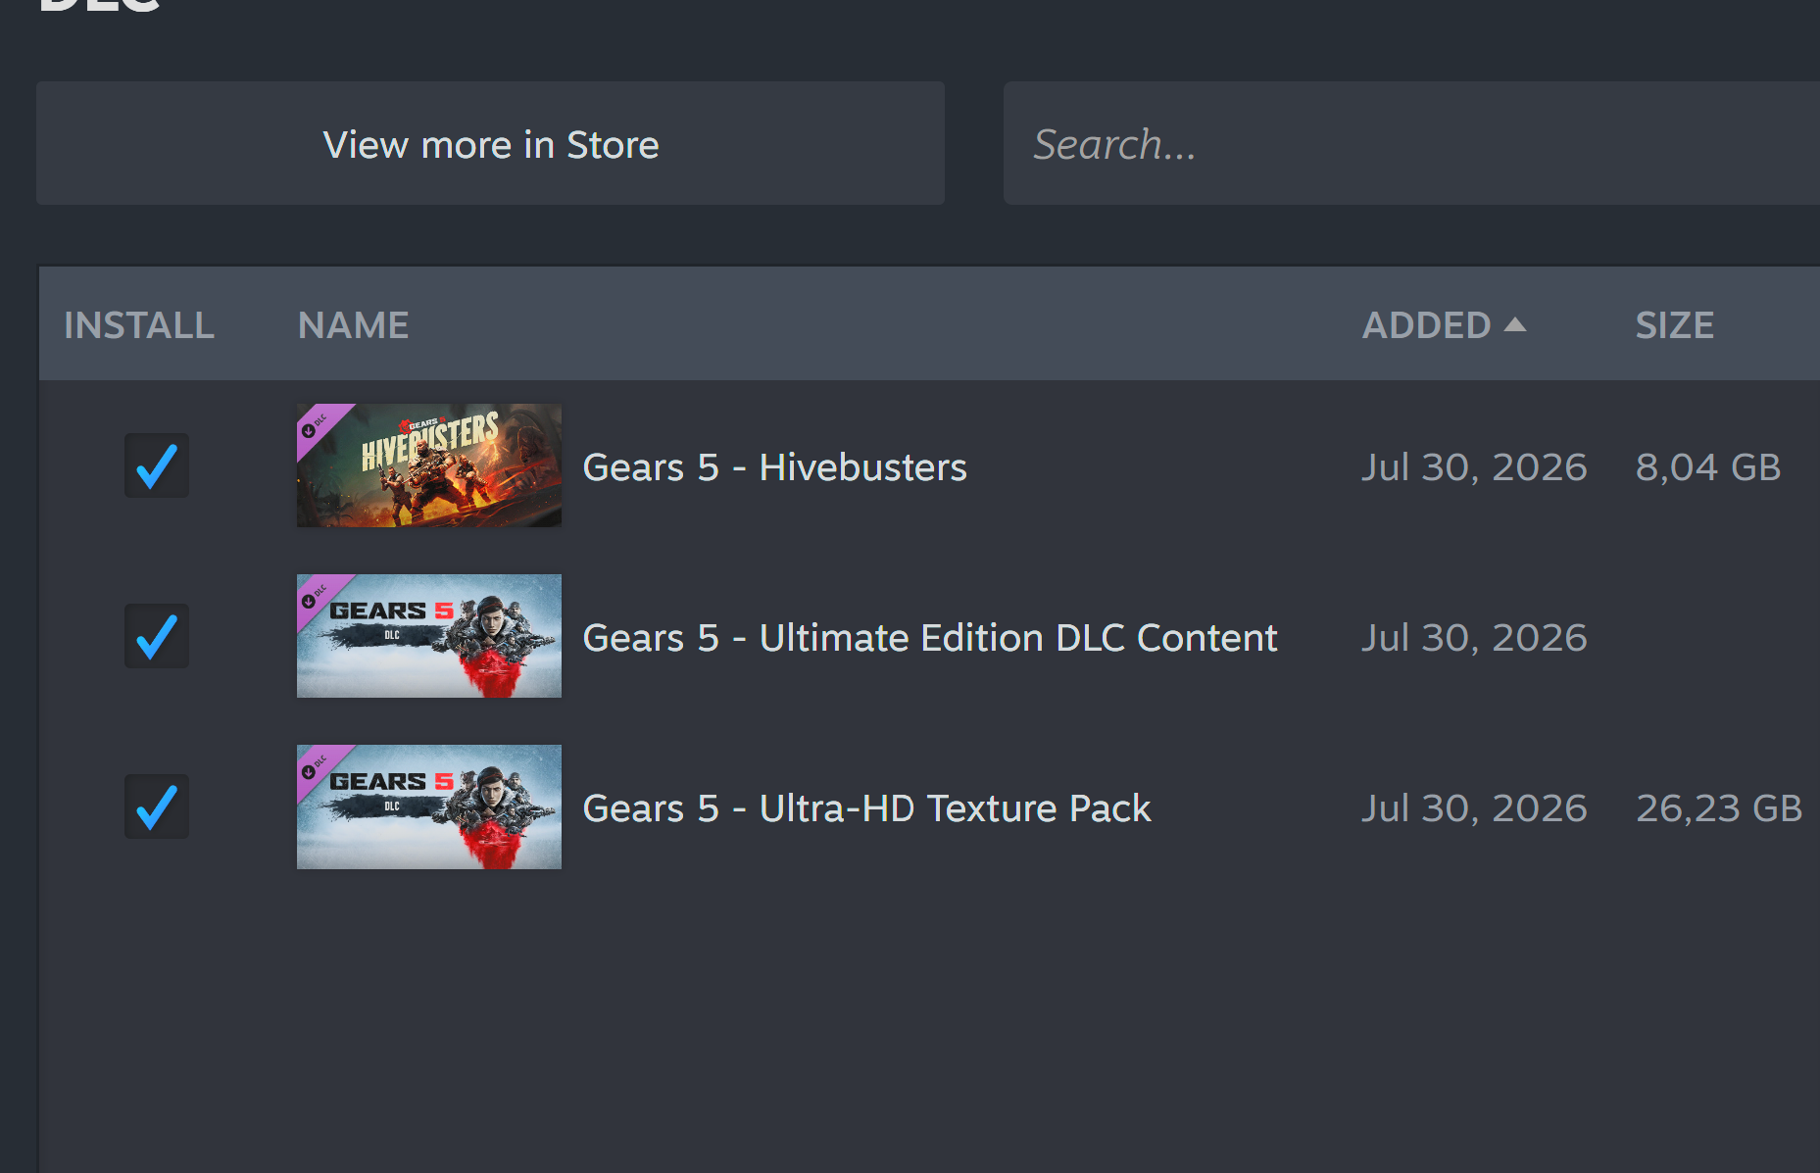Viewport: 1820px width, 1173px height.
Task: Click the Gears 5 - Ultra-HD Texture Pack name
Action: pos(866,808)
